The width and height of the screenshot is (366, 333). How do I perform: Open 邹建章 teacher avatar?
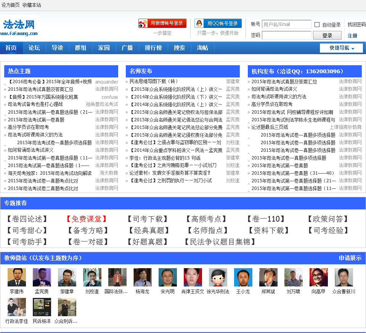click(x=67, y=277)
